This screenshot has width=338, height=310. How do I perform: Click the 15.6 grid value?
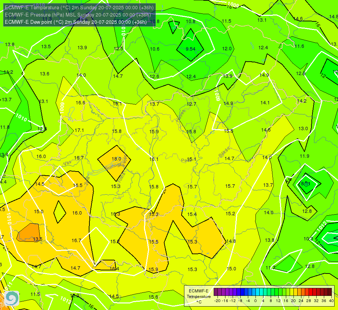pyautogui.click(x=153, y=297)
